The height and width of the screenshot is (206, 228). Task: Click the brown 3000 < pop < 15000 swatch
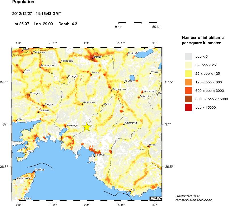click(x=189, y=99)
